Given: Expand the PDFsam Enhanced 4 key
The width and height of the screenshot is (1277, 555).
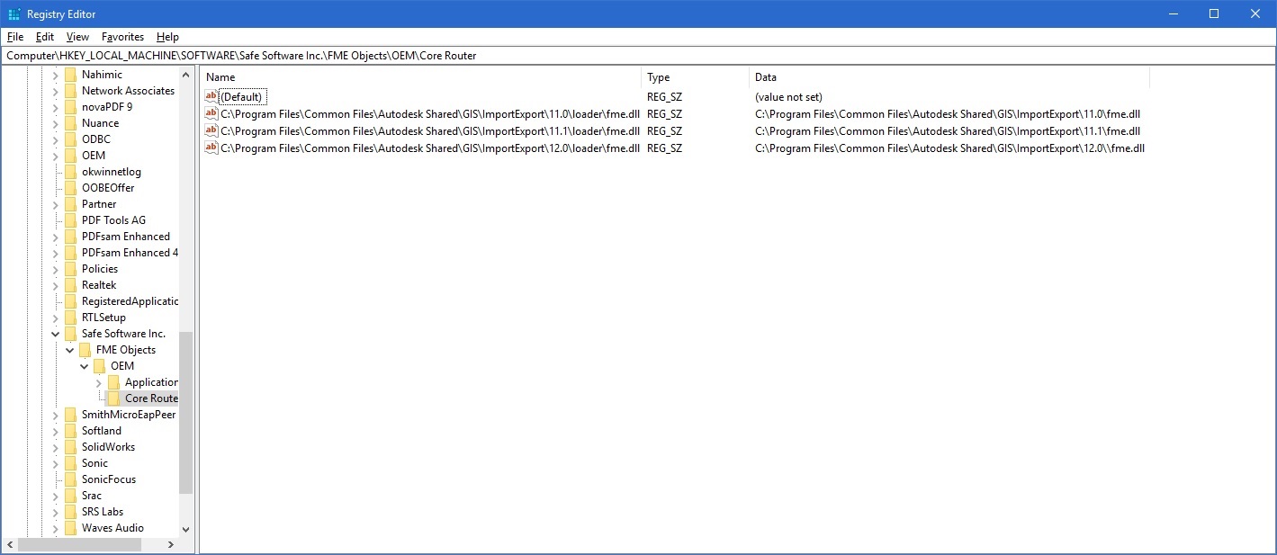Looking at the screenshot, I should point(56,253).
